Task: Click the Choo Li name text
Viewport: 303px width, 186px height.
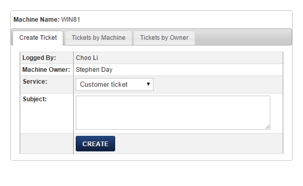Action: (x=87, y=58)
